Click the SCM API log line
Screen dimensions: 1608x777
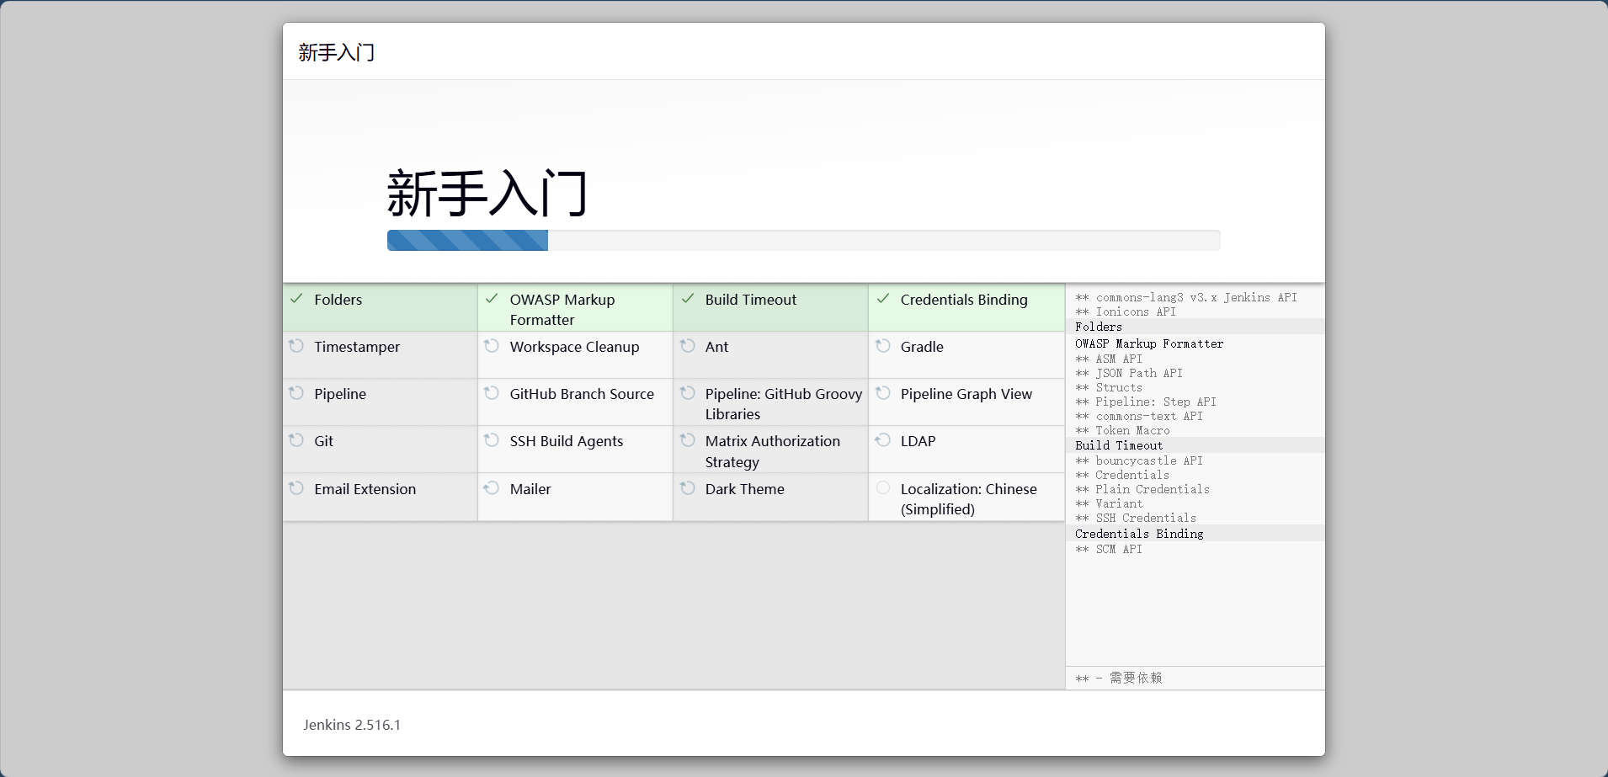point(1109,549)
